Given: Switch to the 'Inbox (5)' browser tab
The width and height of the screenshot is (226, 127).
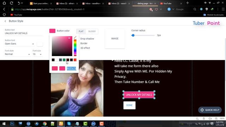Looking at the screenshot, I should 67,4.
